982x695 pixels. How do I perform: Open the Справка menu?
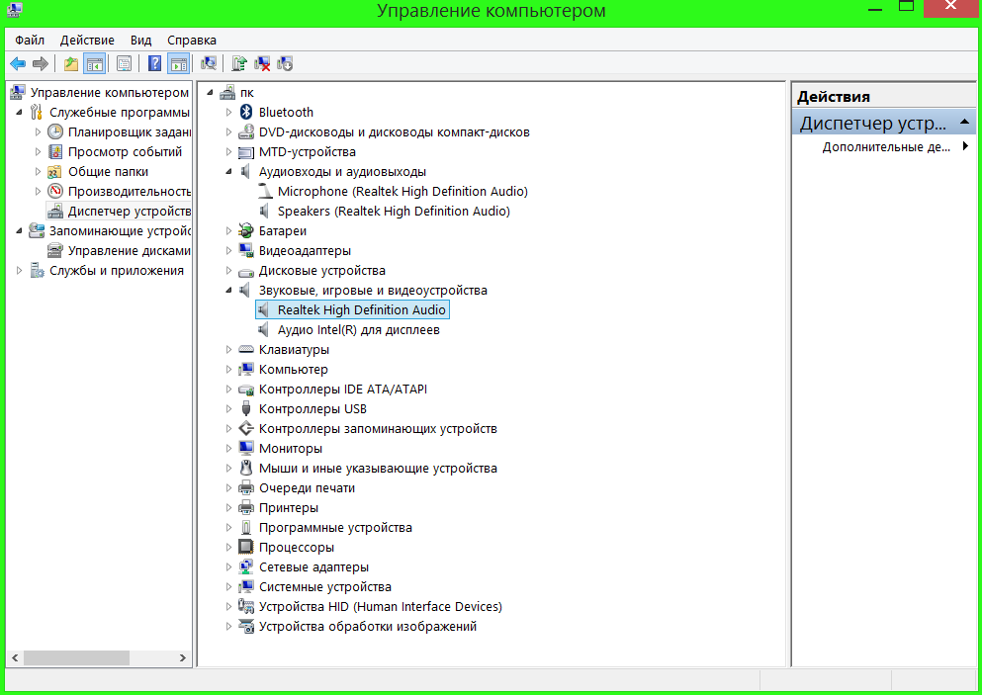pos(192,41)
